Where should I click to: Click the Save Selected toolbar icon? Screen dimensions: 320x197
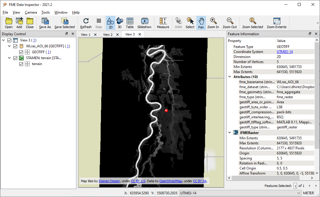pos(65,23)
